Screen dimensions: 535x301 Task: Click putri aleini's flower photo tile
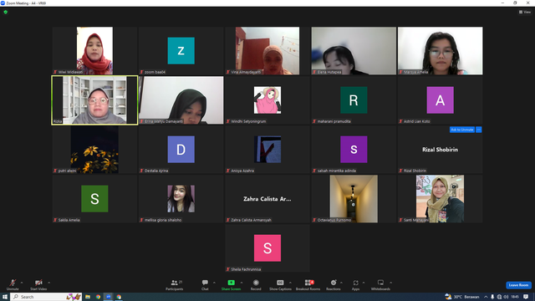(x=94, y=150)
